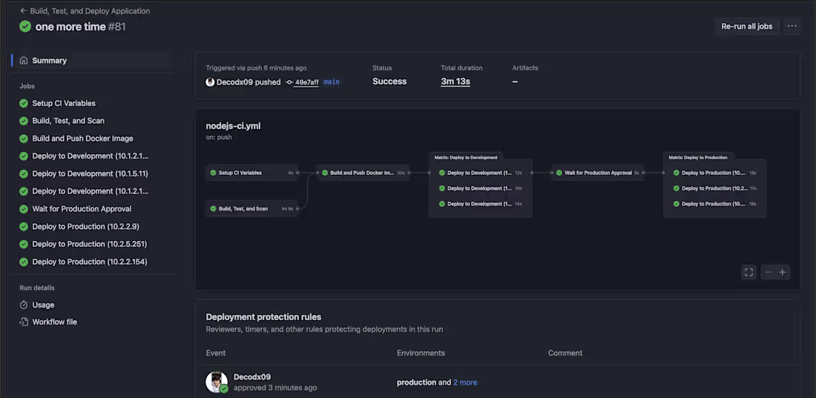Click the production environment name
This screenshot has height=398, width=816.
coord(416,382)
